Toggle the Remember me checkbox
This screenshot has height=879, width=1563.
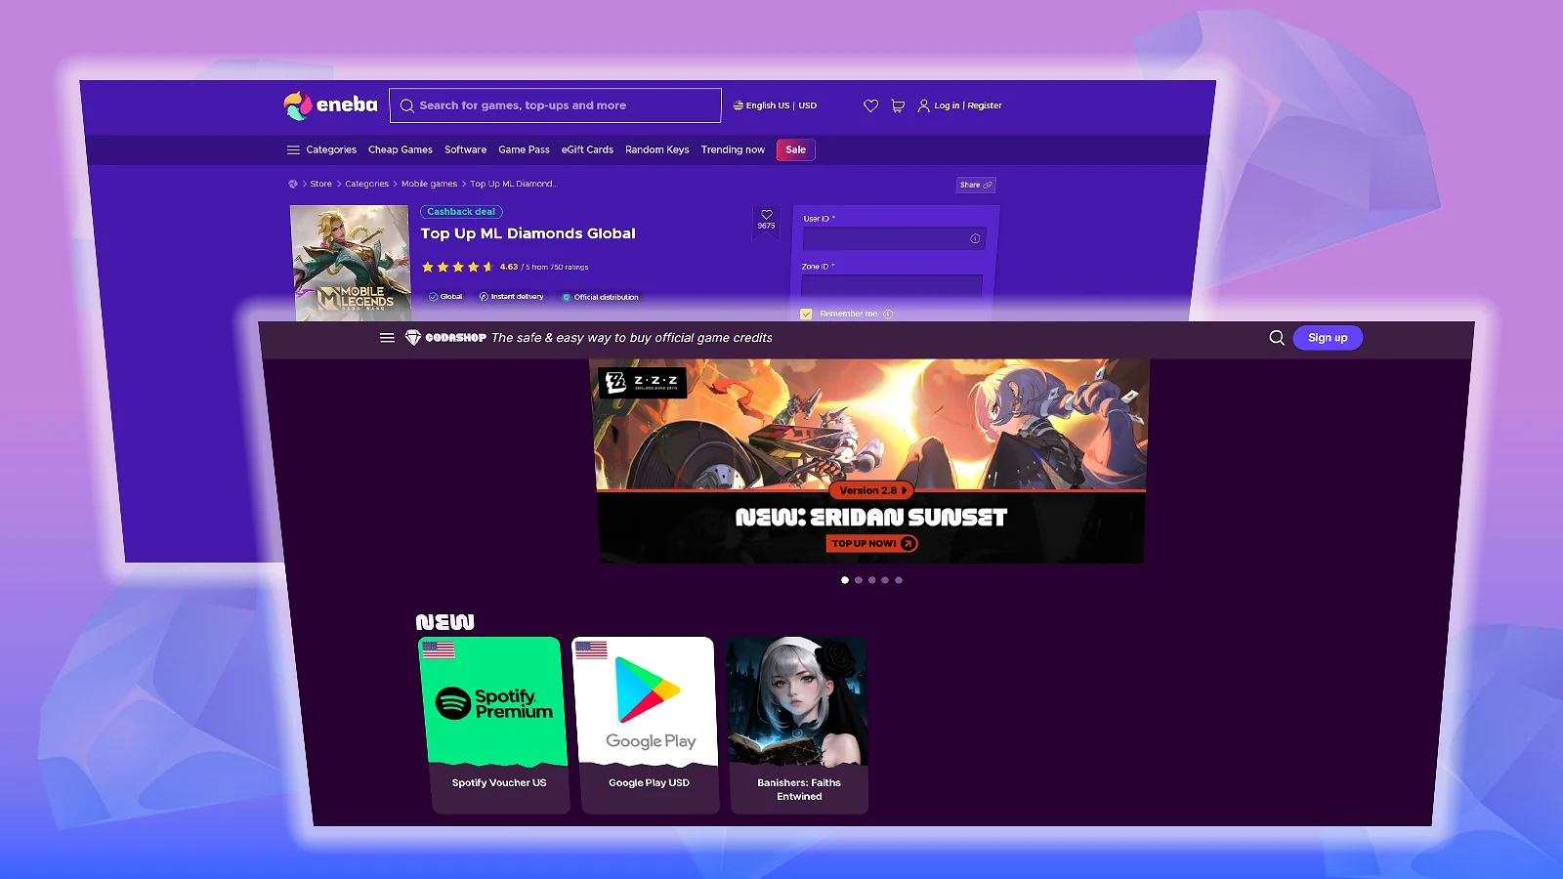[806, 314]
